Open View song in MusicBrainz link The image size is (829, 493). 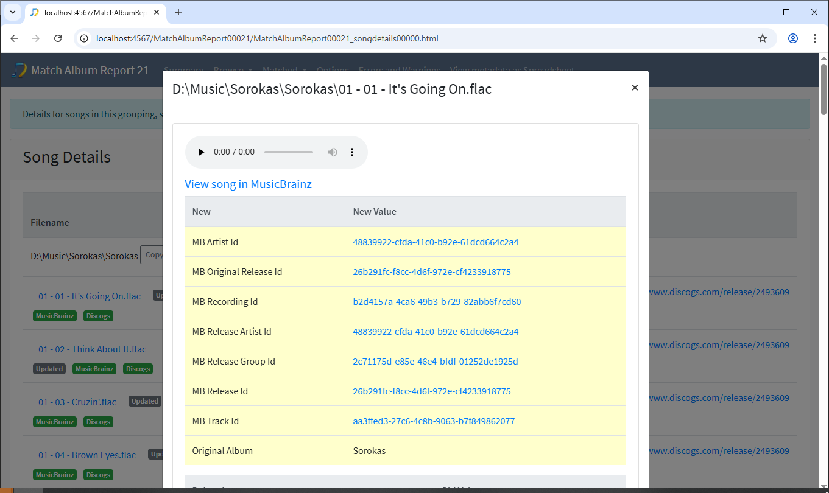click(248, 184)
